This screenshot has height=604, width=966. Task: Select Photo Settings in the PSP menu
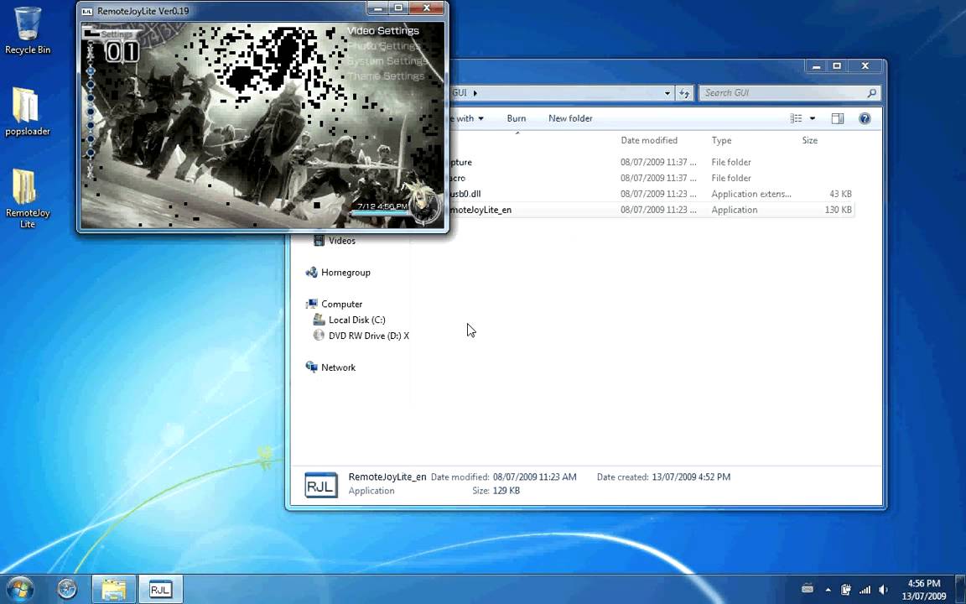click(384, 46)
